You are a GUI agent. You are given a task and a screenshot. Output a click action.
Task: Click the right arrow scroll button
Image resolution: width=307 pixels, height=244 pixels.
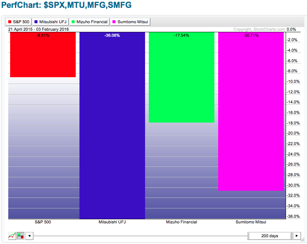coord(297,236)
